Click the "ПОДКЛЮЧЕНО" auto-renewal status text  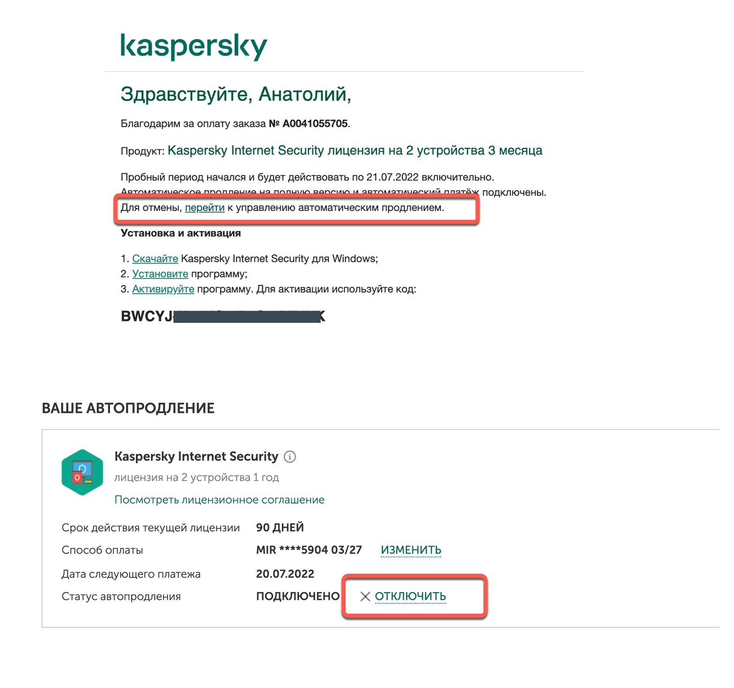298,596
